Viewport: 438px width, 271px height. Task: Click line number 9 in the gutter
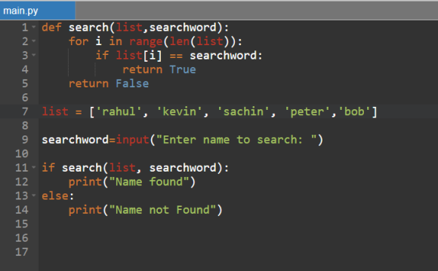coord(25,139)
